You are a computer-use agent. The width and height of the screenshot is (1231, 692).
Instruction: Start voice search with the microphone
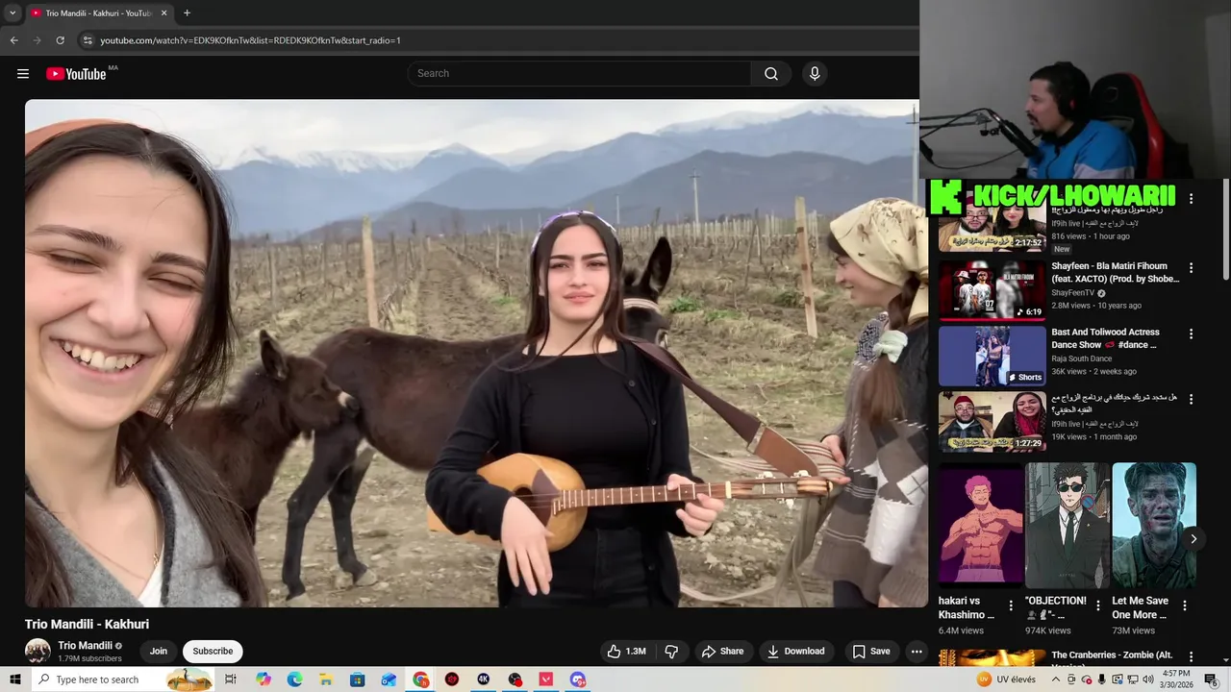click(815, 74)
